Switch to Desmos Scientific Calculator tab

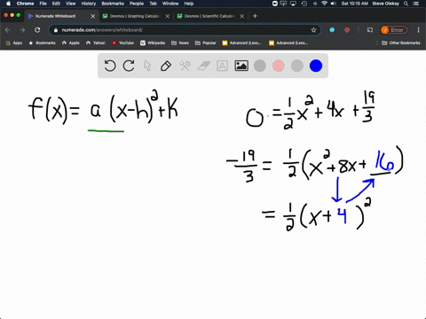pyautogui.click(x=209, y=16)
